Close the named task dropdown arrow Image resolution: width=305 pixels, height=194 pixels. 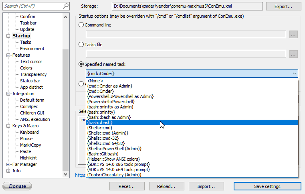tap(294, 74)
